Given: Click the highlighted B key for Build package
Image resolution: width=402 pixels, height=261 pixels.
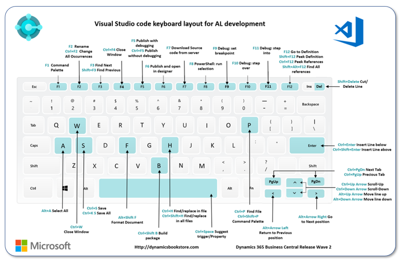Looking at the screenshot, I should pyautogui.click(x=159, y=166).
